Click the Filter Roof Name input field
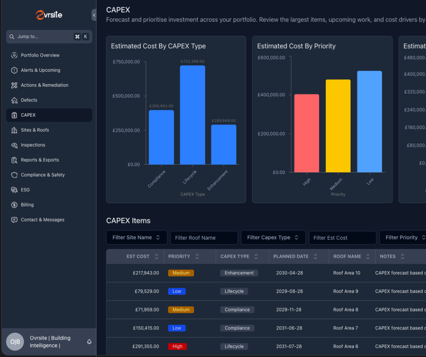Viewport: 426px width, 357px height. (x=204, y=237)
